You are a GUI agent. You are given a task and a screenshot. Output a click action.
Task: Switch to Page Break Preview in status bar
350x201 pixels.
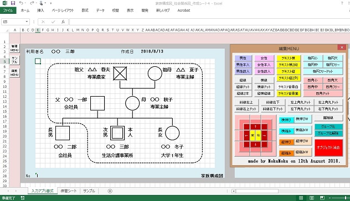coord(322,198)
